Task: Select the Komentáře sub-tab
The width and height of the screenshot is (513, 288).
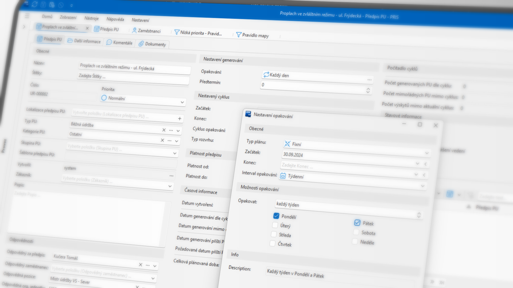Action: pos(119,42)
